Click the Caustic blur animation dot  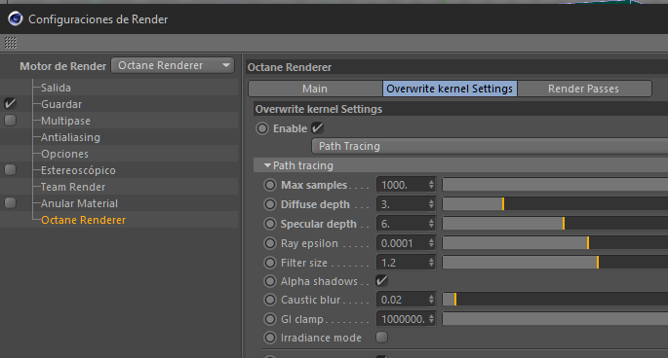point(270,300)
